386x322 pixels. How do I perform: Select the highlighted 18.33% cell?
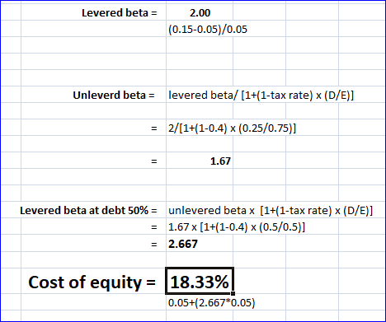coord(200,281)
